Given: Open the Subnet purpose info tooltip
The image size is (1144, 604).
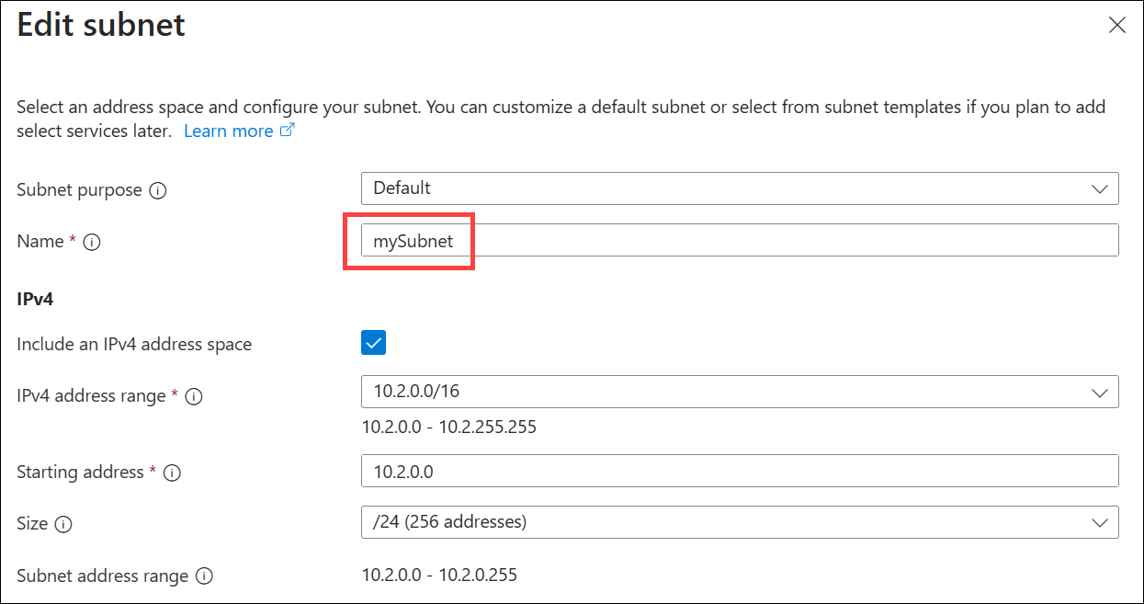Looking at the screenshot, I should 158,190.
